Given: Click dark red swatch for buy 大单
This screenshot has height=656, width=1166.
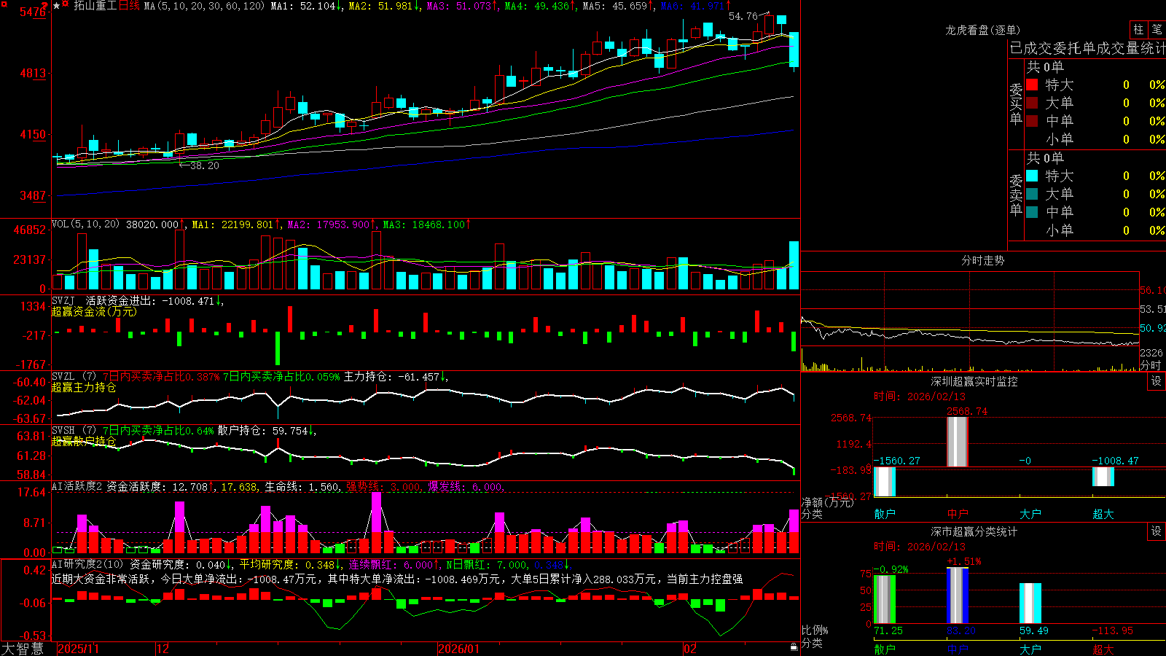Looking at the screenshot, I should [x=1032, y=103].
